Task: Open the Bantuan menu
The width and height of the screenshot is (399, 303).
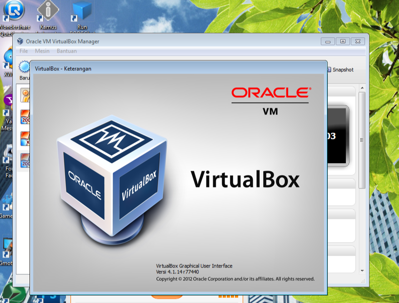Action: click(x=67, y=51)
